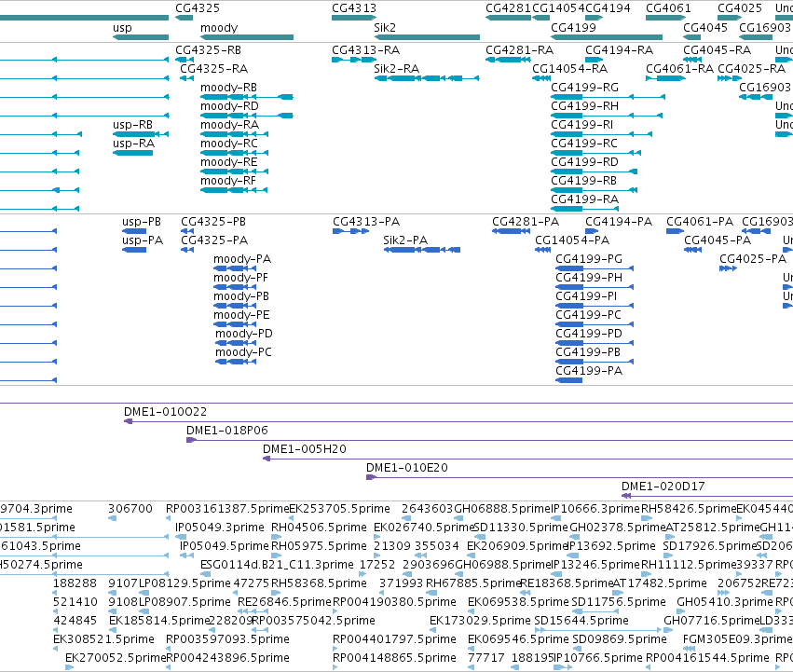Open the usp-RB transcript
The image size is (793, 672).
132,125
